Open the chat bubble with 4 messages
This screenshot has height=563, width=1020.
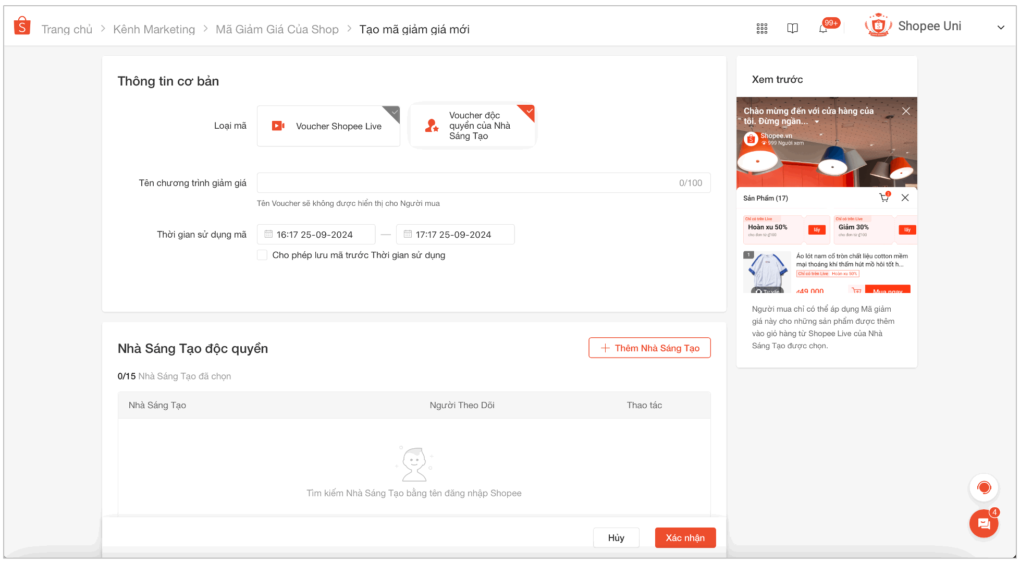[x=984, y=523]
